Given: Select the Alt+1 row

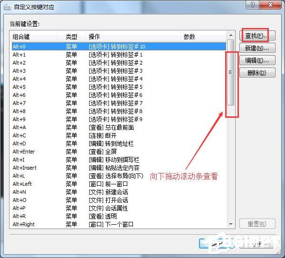Looking at the screenshot, I should pyautogui.click(x=119, y=55).
